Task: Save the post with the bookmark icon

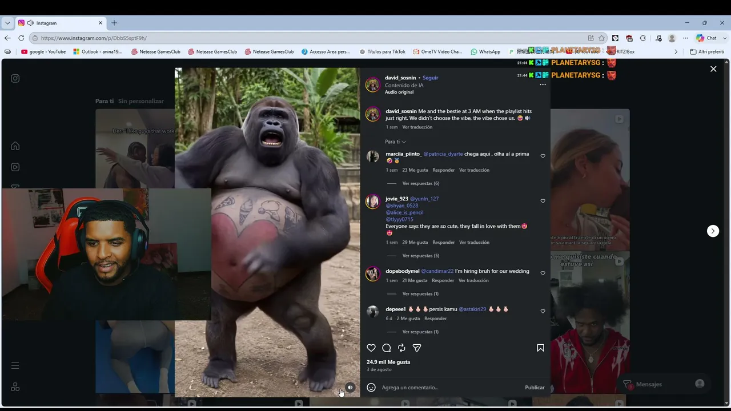Action: [x=540, y=348]
